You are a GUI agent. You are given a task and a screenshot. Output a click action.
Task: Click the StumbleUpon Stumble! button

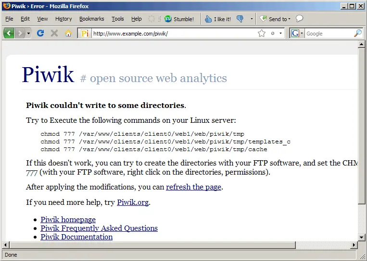[x=179, y=19]
